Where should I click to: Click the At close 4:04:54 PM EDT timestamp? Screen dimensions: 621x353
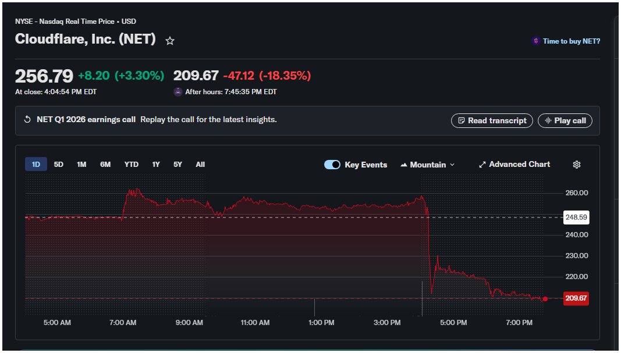click(56, 92)
